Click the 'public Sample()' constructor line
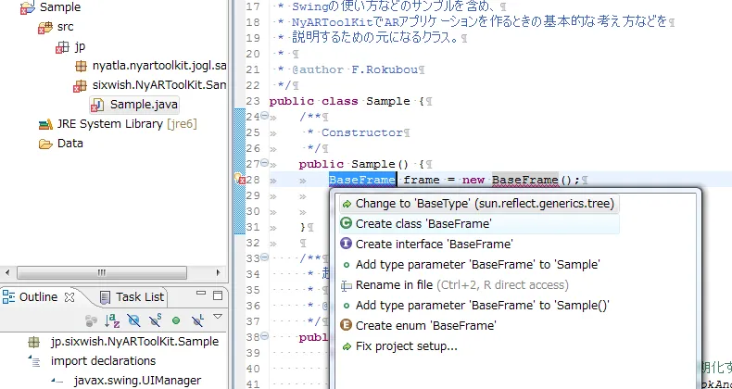 tap(365, 164)
